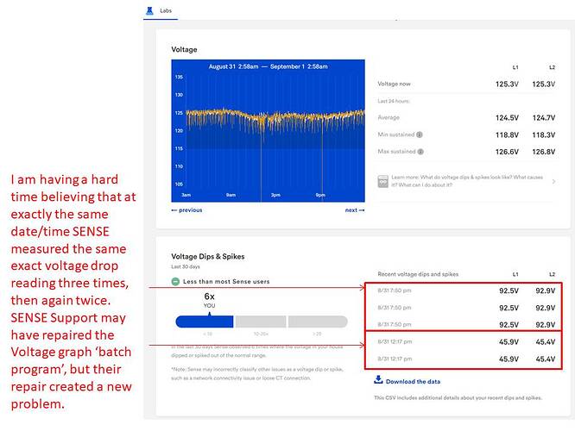Viewport: 575px width, 431px height.
Task: Click the download arrow icon
Action: pos(378,380)
